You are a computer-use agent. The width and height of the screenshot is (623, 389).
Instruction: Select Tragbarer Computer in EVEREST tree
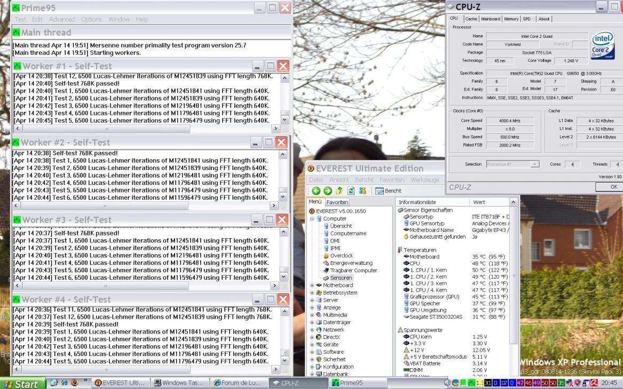(x=353, y=271)
